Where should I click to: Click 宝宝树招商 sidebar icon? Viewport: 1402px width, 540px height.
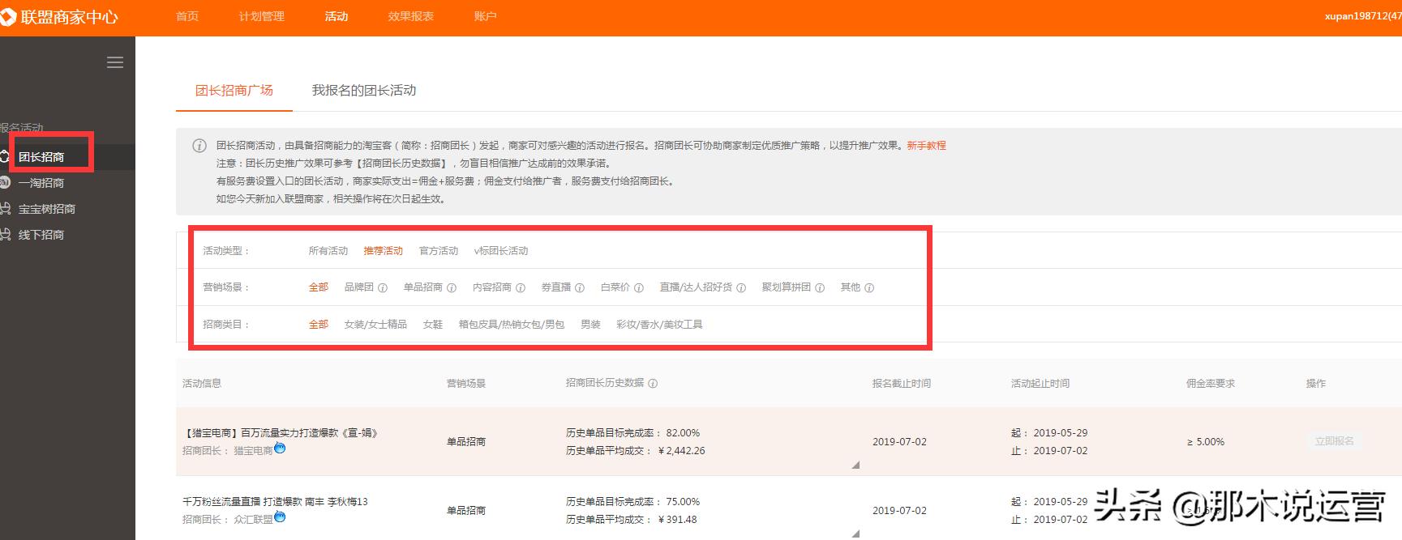pos(6,209)
